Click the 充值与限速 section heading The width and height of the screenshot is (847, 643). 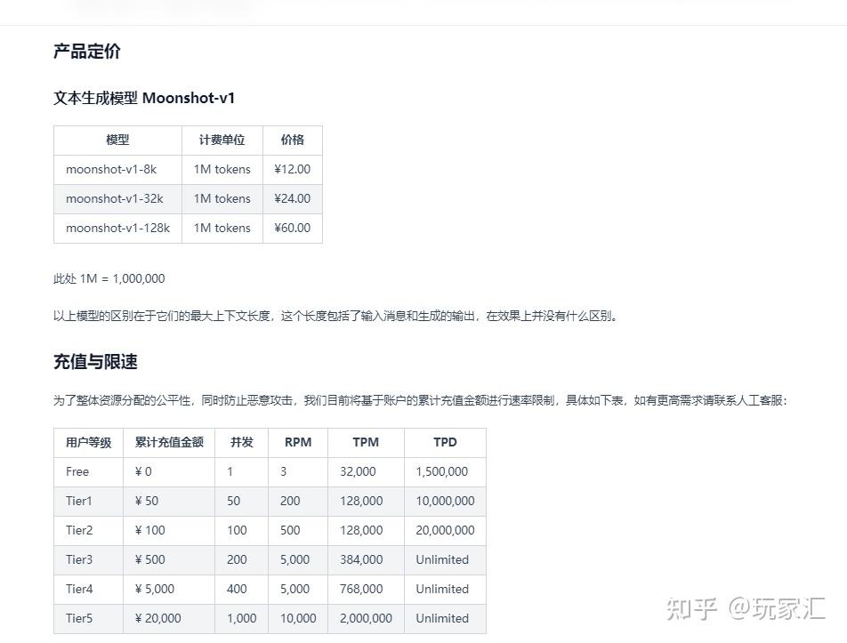pos(98,362)
